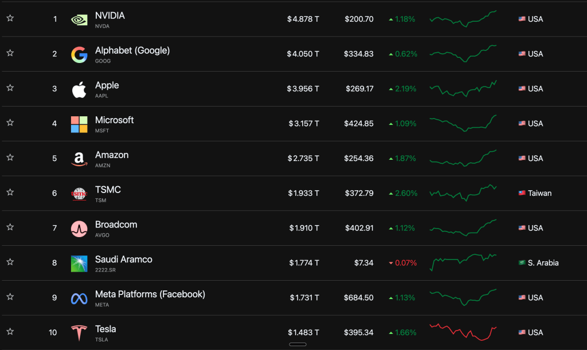Click the Amazon logo icon

pos(79,159)
